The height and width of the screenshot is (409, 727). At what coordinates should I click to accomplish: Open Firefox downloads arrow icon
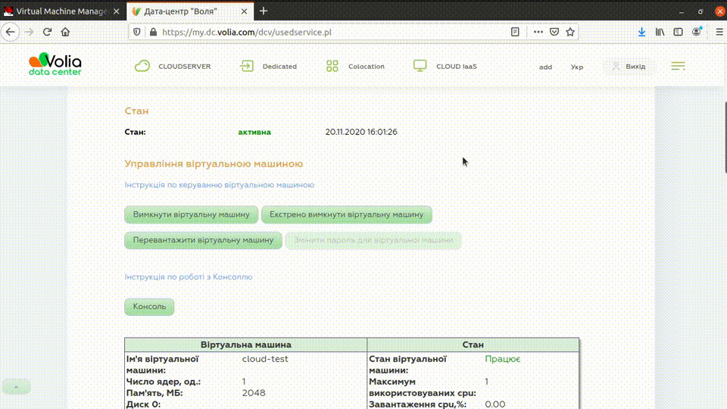641,33
